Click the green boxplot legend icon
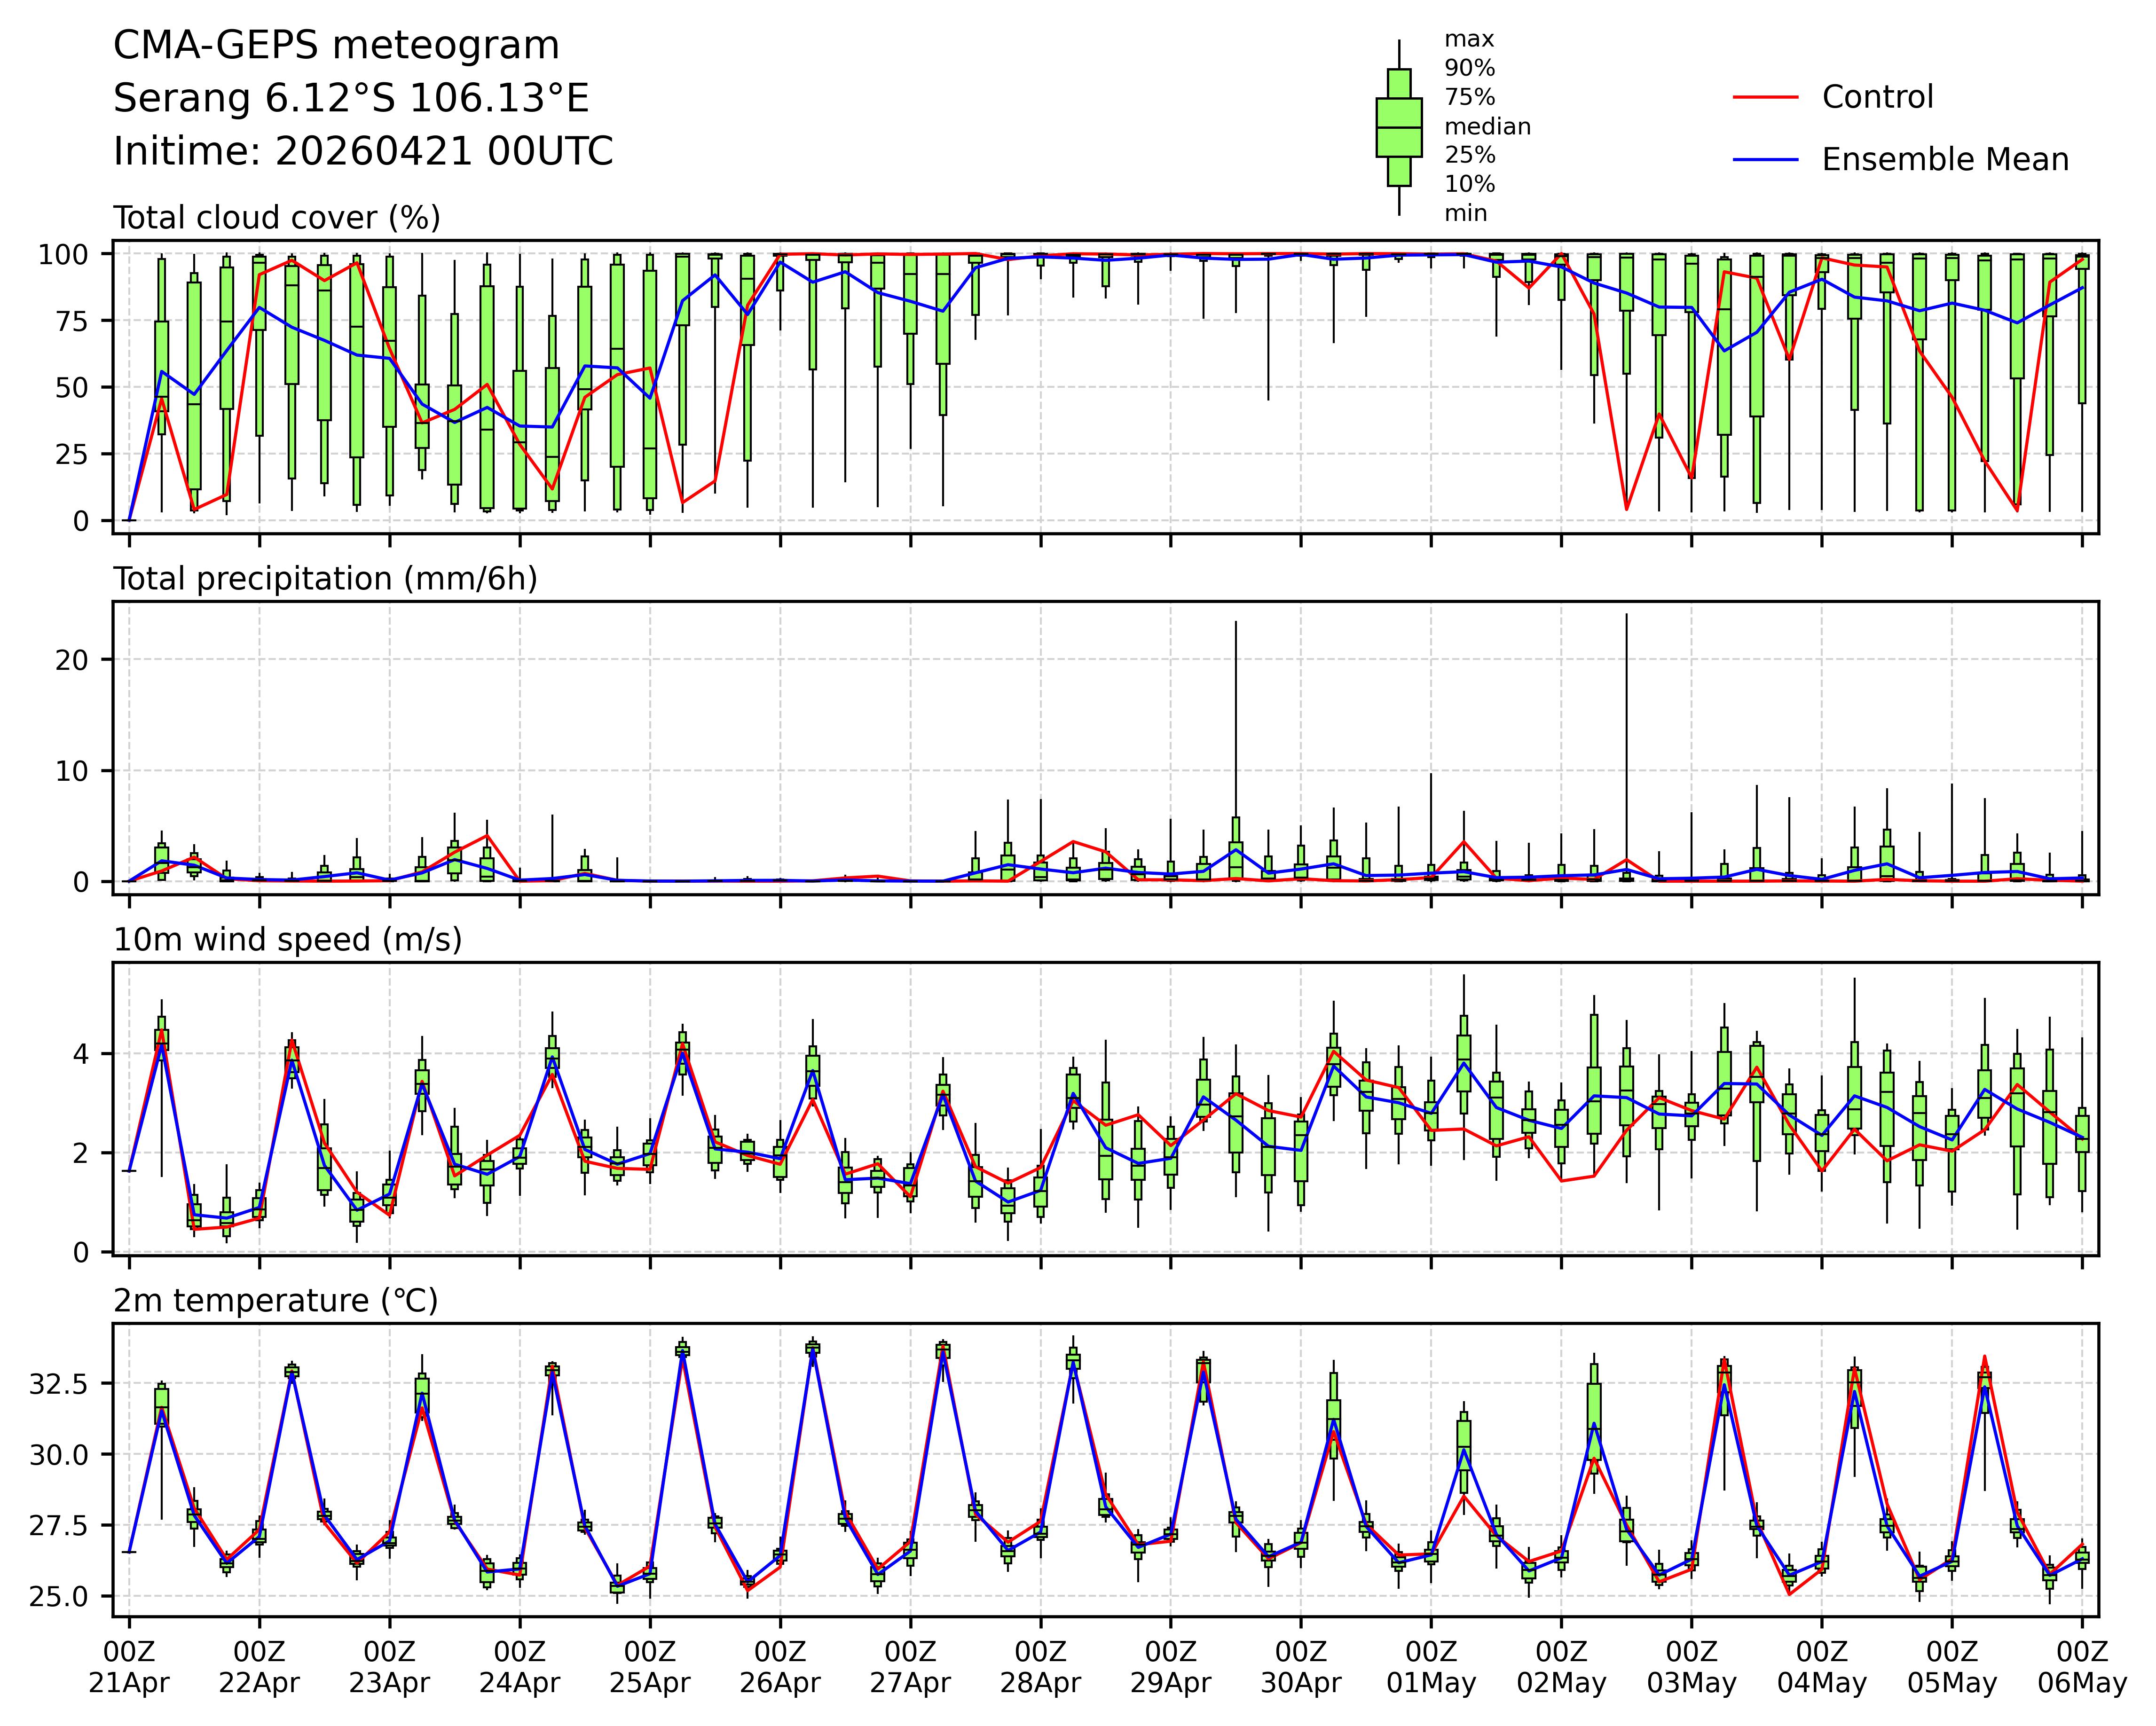 (1398, 128)
